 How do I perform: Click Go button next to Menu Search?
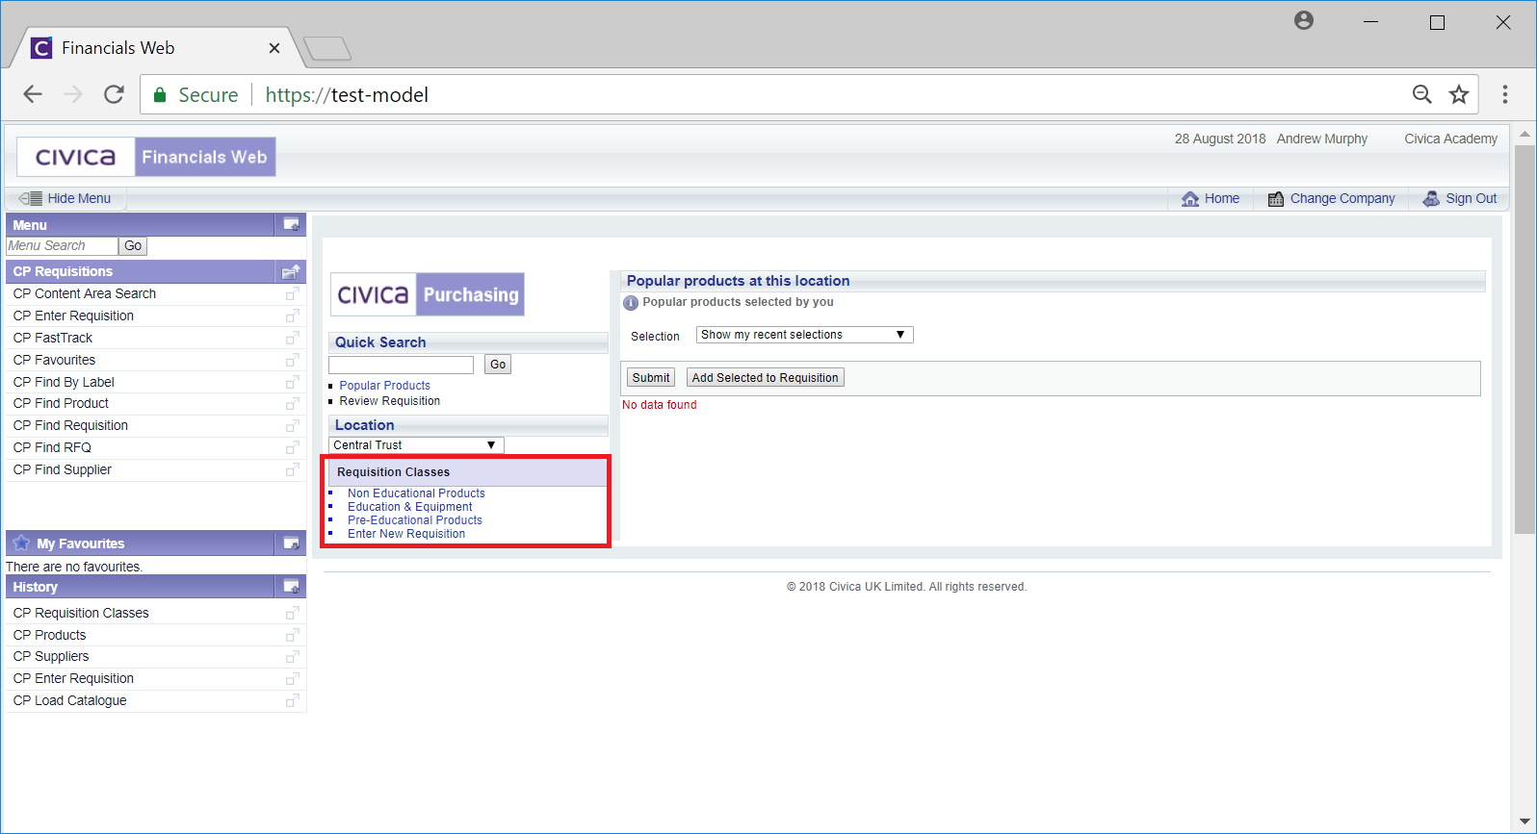coord(133,246)
